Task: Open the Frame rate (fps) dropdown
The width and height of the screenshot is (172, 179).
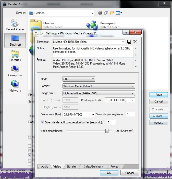Action: [79, 114]
